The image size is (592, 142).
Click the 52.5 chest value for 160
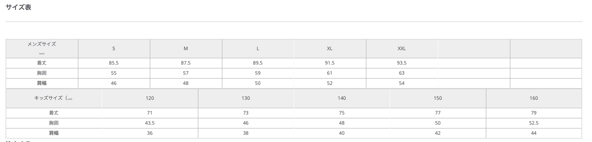533,123
